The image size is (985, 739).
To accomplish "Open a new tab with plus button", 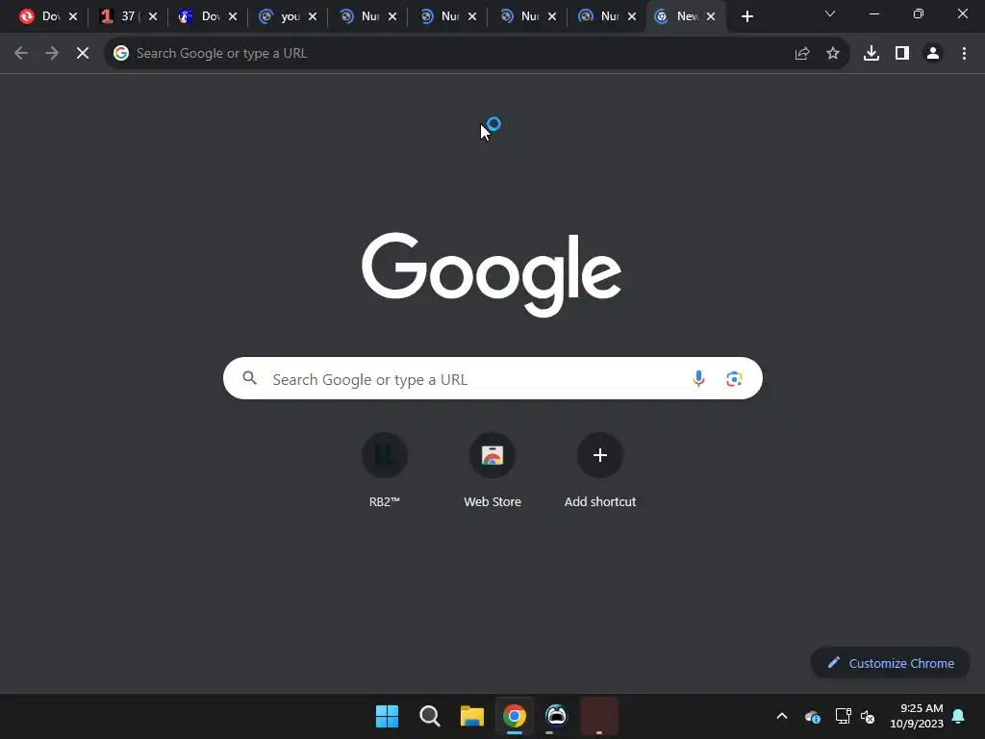I will tap(746, 16).
